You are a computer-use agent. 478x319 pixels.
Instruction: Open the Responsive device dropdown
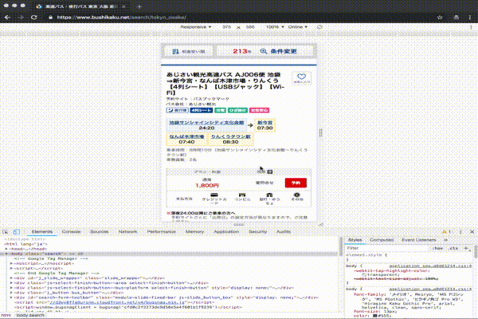point(196,27)
